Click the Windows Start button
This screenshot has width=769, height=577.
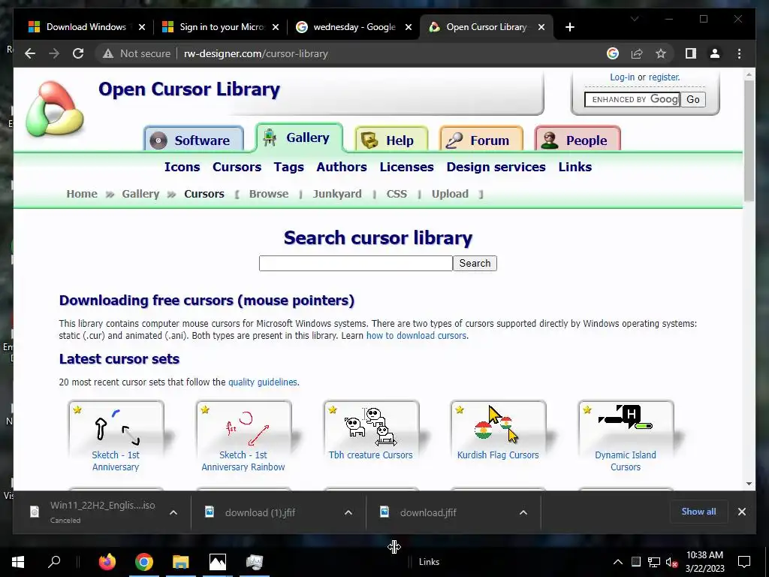pos(18,561)
